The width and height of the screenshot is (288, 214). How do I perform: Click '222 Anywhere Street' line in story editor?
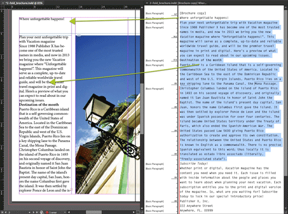196,206
